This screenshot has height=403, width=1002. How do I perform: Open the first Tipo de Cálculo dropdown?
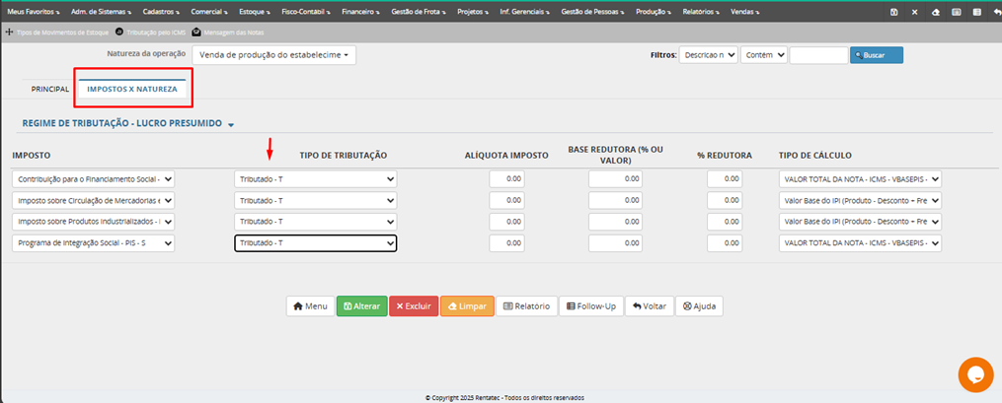860,179
